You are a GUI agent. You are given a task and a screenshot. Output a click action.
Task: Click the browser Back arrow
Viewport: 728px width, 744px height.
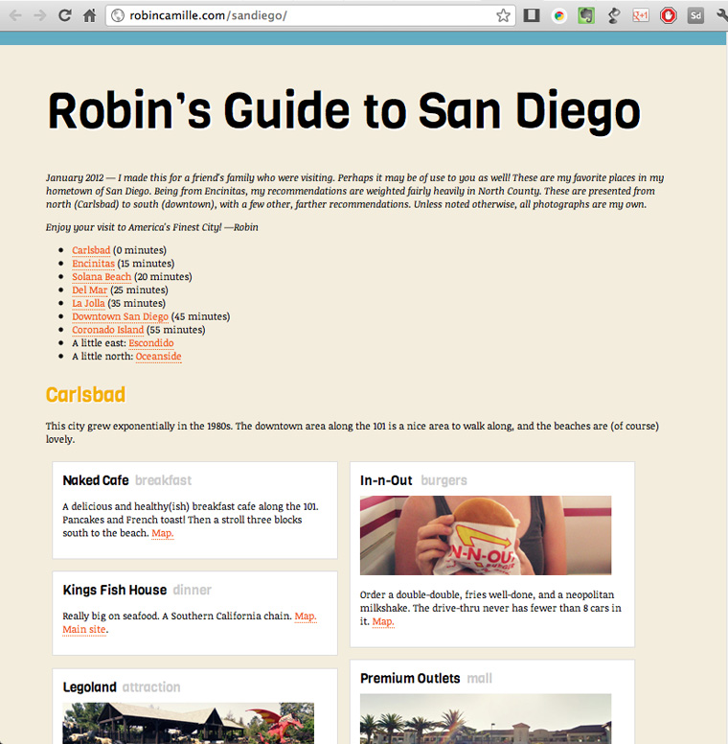pos(15,15)
